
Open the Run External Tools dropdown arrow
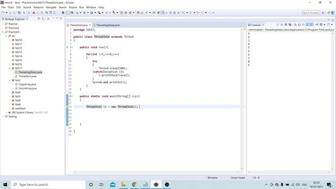point(102,13)
